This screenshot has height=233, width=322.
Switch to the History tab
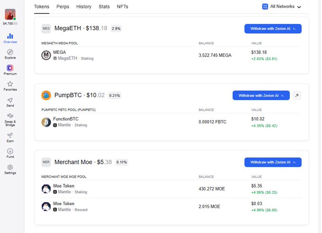point(84,7)
